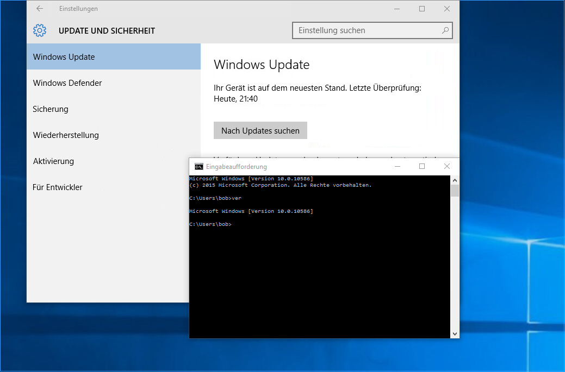Click the last C:\Users\bob> prompt line

click(x=210, y=224)
